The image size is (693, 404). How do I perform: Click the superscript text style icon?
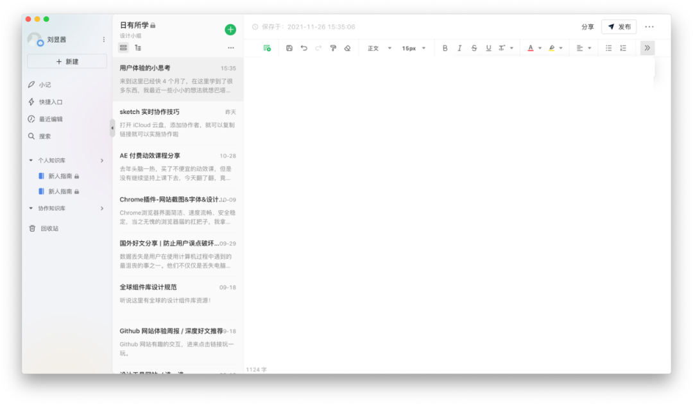(x=502, y=48)
